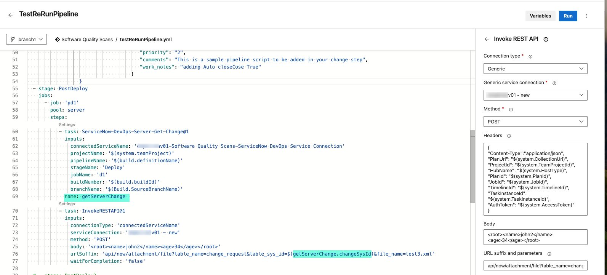Click the "jobName: 'd1'" line
Viewport: 607px width, 275px height.
[89, 175]
